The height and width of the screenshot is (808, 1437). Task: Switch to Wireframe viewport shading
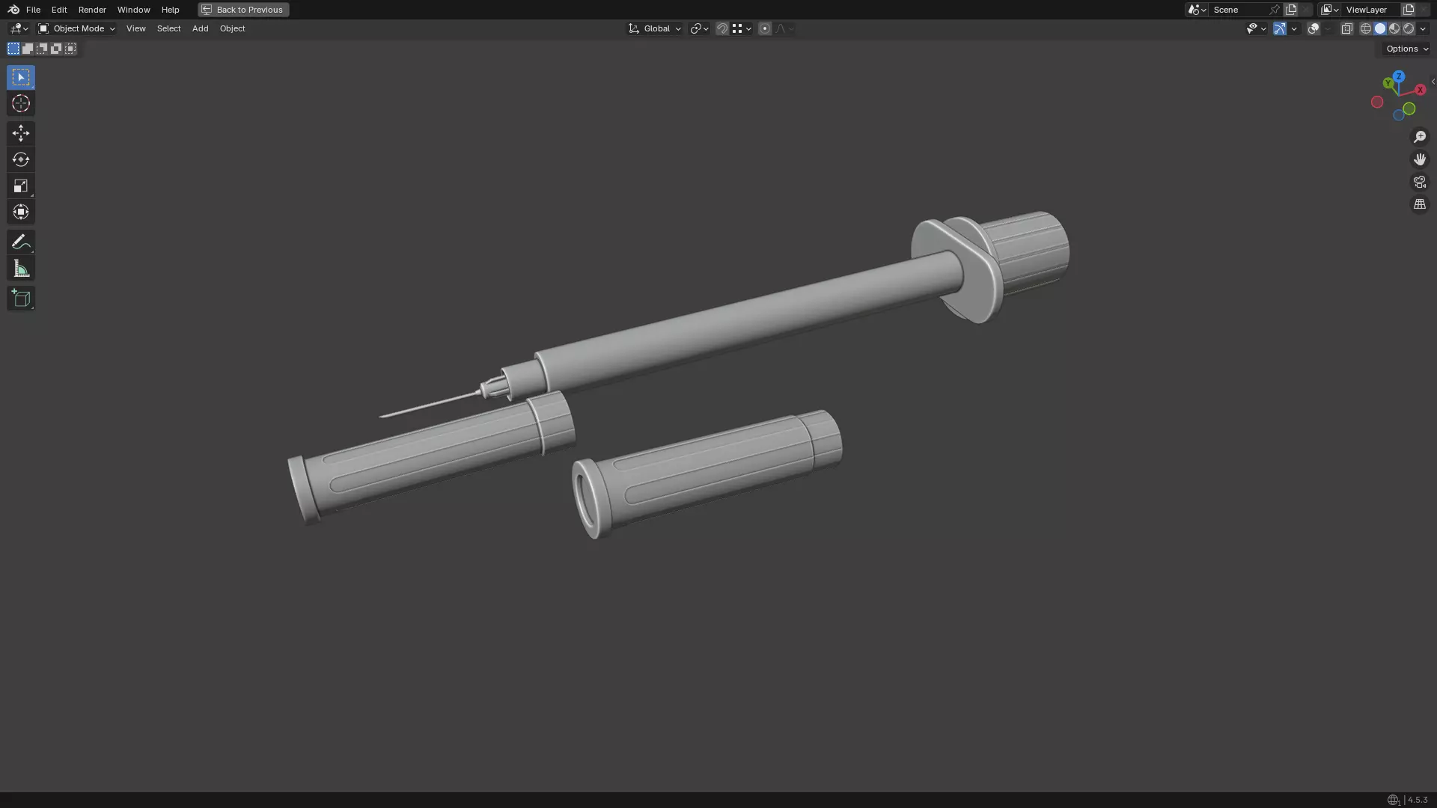pos(1366,28)
